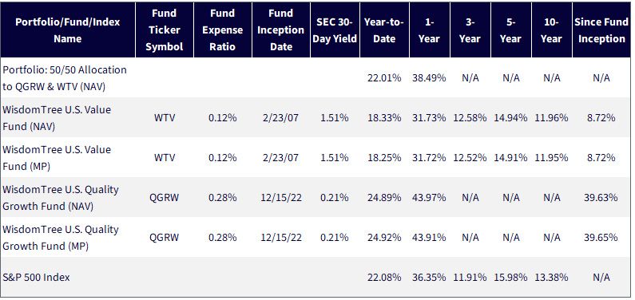Image resolution: width=635 pixels, height=300 pixels.
Task: Select the 22.01% portfolio year-to-date value
Action: coord(384,77)
